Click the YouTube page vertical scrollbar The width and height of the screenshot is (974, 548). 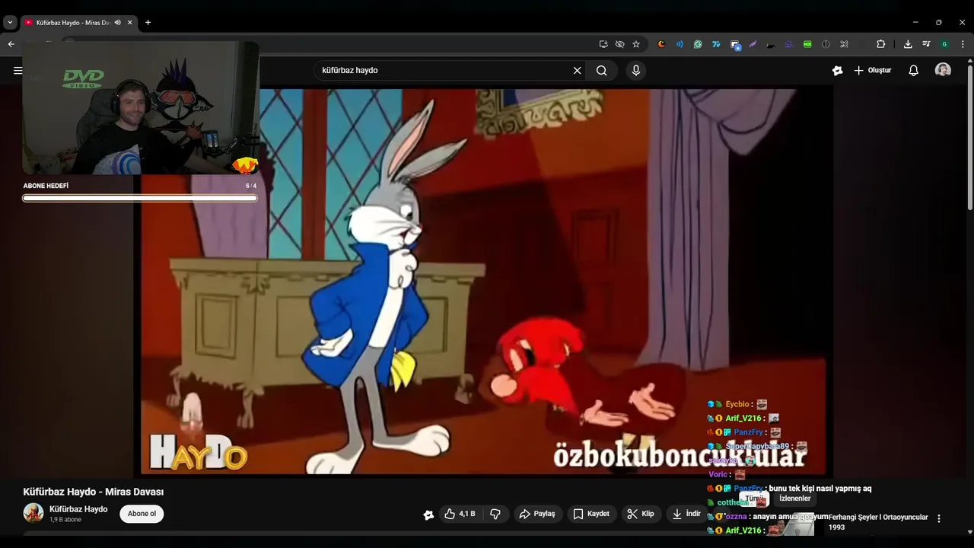969,137
